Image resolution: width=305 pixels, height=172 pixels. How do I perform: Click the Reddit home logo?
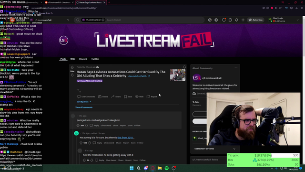18,20
